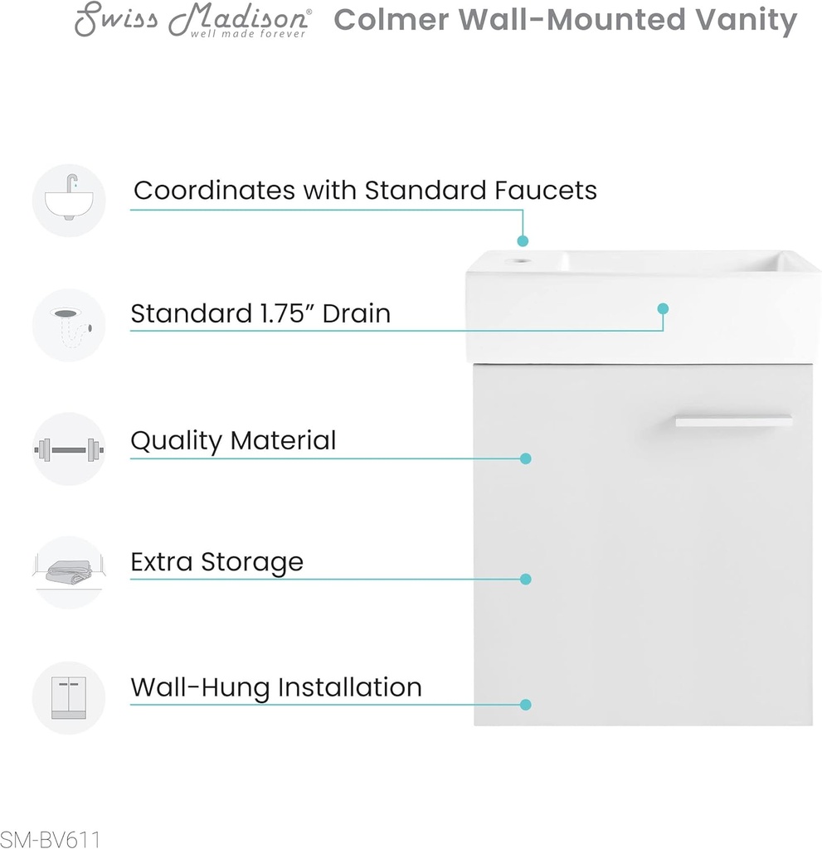Click the SM-BV611 model number
Viewport: 822px width, 849px height.
(x=50, y=838)
